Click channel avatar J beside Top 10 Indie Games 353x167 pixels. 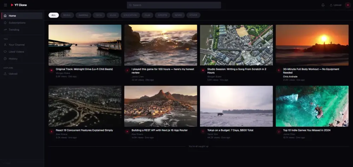tap(279, 131)
